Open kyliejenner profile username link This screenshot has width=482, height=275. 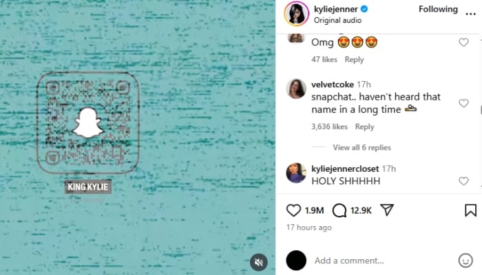pos(336,9)
